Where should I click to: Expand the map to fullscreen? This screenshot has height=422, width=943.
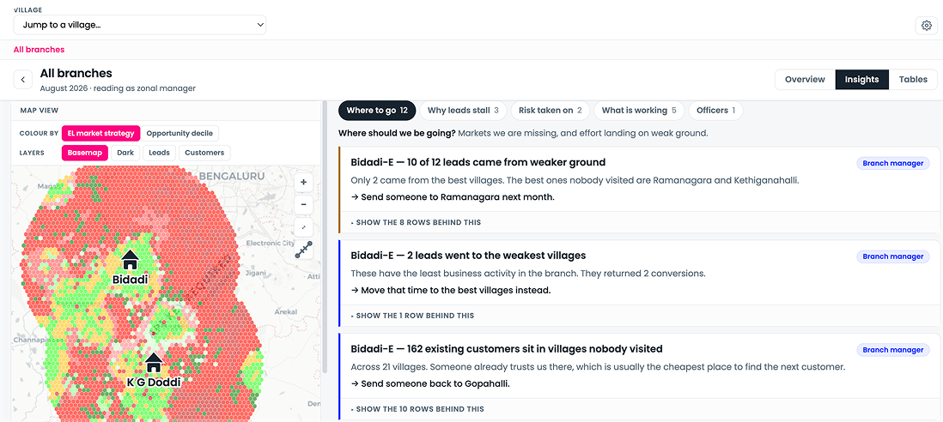pyautogui.click(x=303, y=227)
